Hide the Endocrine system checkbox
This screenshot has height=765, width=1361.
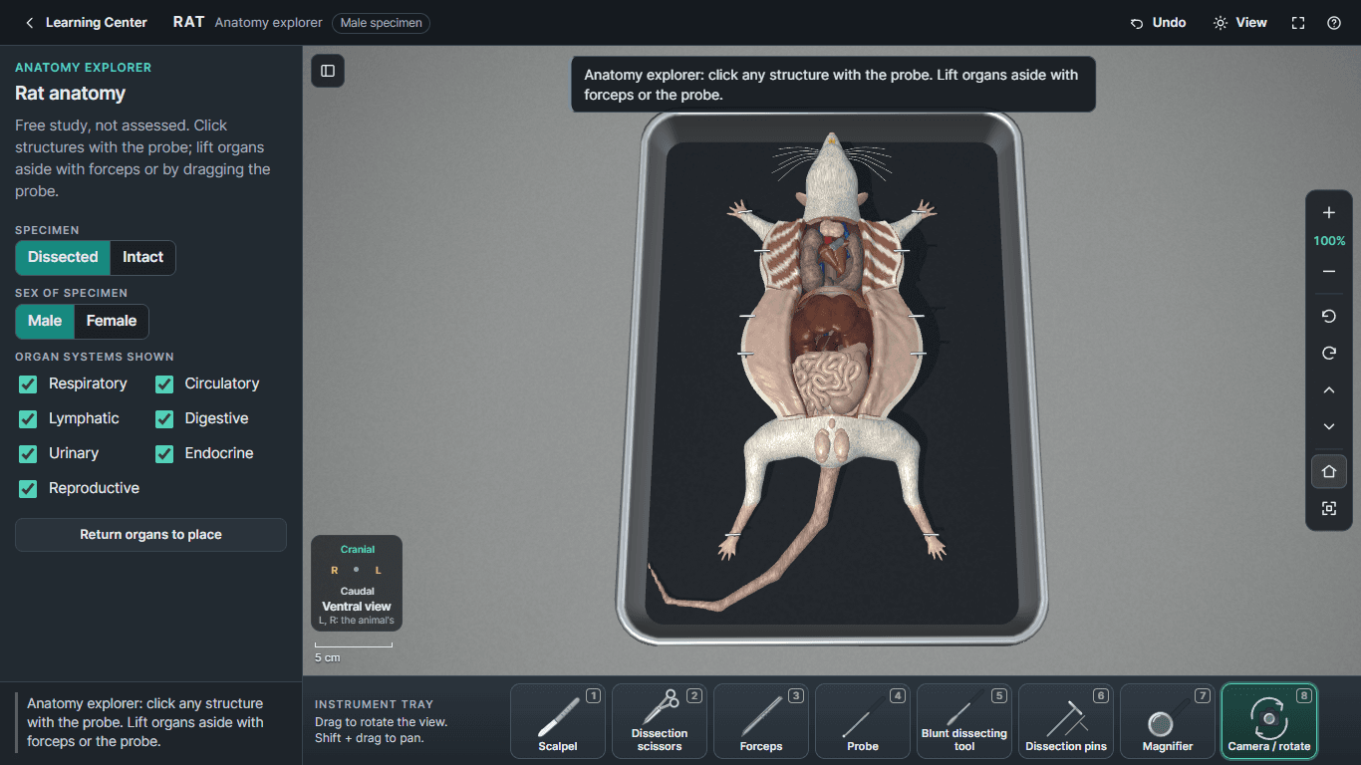pyautogui.click(x=164, y=454)
